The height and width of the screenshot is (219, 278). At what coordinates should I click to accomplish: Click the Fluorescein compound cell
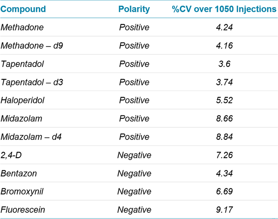(23, 210)
